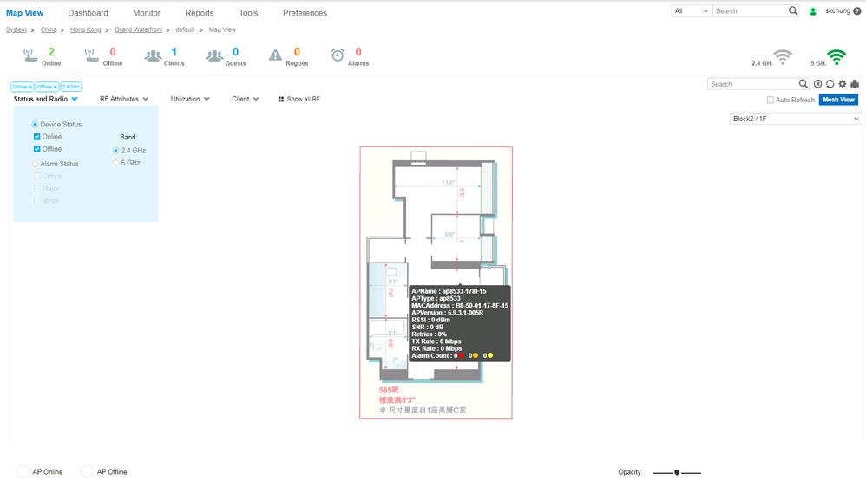866x480 pixels.
Task: Click the Rogues warning triangle icon
Action: click(x=275, y=55)
